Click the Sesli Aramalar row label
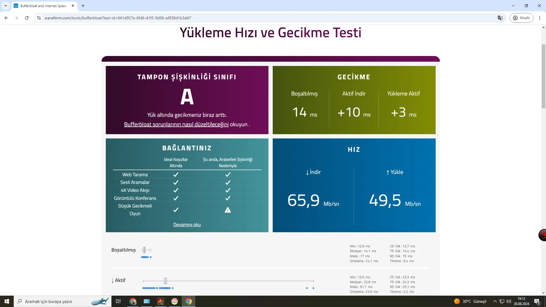Screen dimensions: 546x307 [135, 182]
